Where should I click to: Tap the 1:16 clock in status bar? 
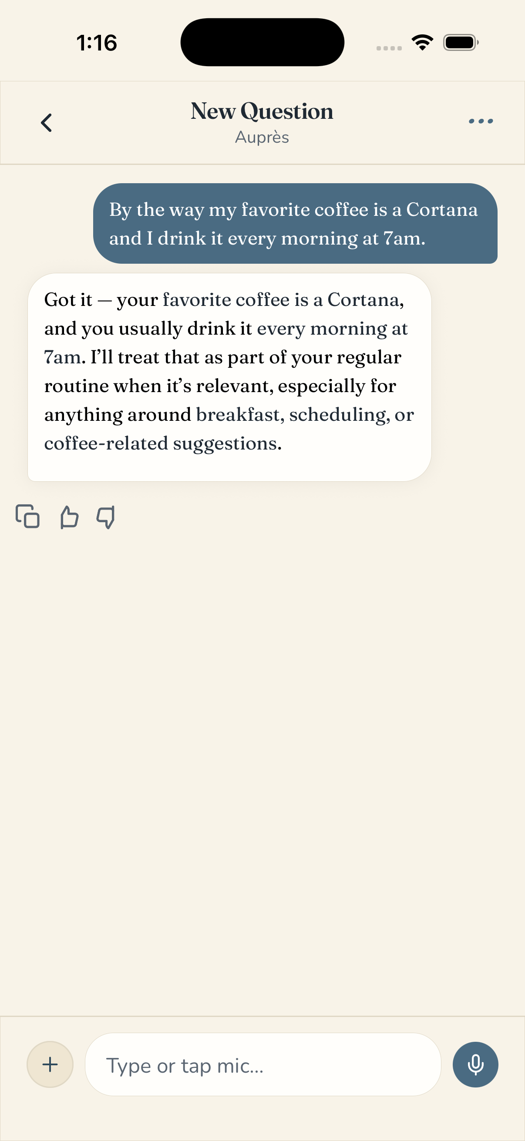[97, 43]
